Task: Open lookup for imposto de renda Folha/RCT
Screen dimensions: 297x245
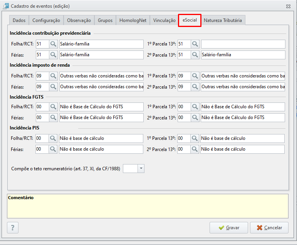Action: coord(53,76)
